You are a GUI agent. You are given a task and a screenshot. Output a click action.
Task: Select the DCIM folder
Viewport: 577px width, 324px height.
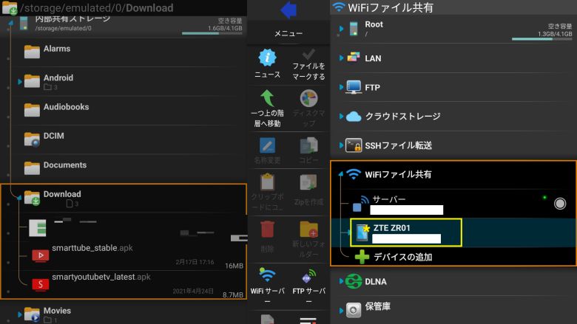pyautogui.click(x=125, y=139)
